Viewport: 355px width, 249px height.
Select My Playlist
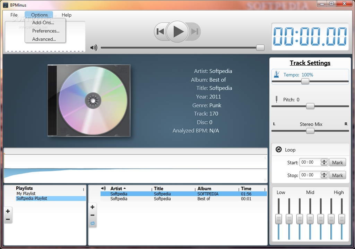pos(26,193)
